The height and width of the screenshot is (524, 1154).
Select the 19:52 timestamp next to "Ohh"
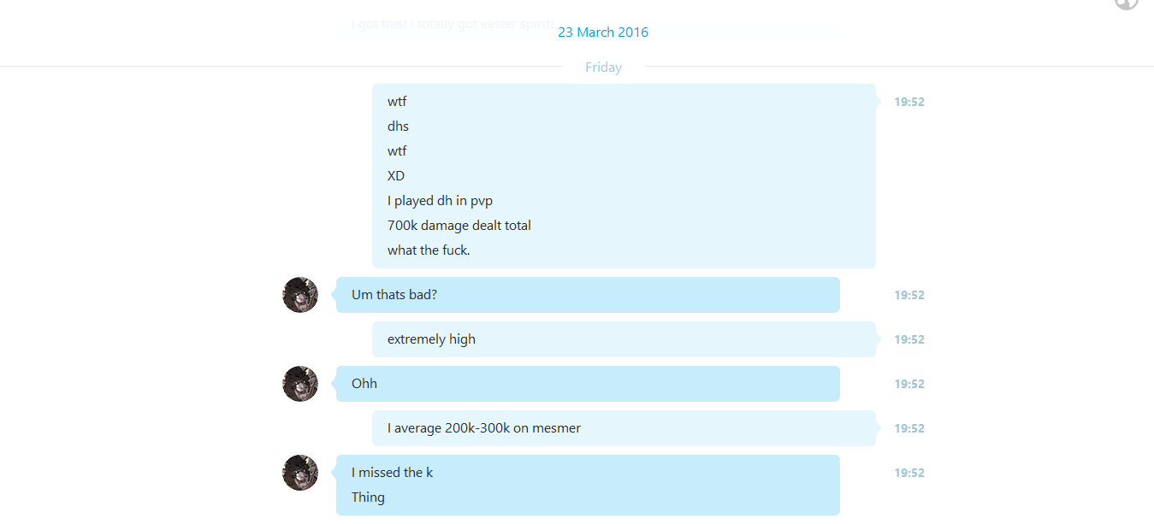pos(909,384)
